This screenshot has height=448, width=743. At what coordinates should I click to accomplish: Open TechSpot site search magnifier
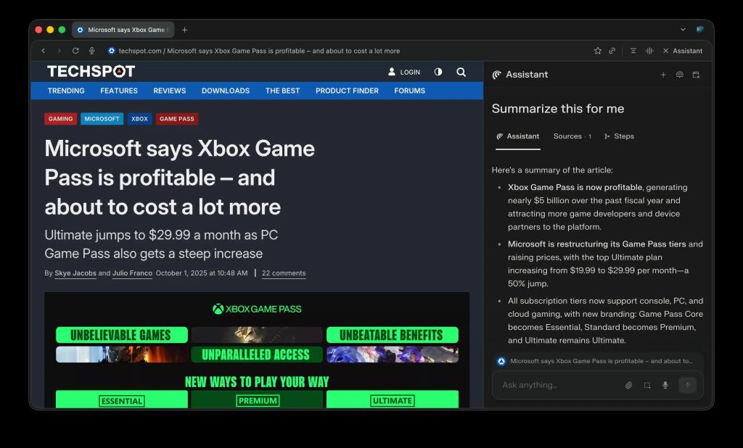[461, 72]
